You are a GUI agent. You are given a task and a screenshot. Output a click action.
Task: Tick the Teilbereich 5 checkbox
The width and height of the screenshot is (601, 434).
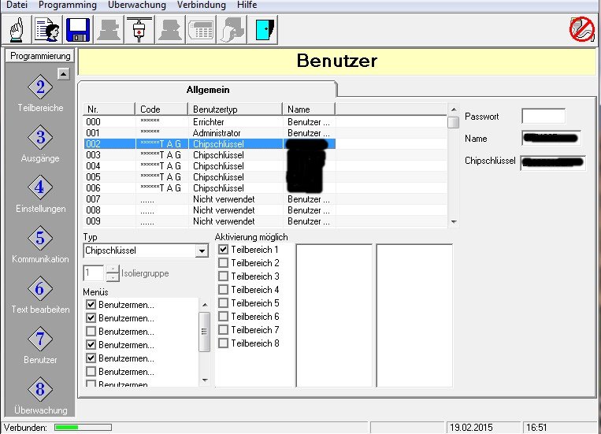coord(224,303)
